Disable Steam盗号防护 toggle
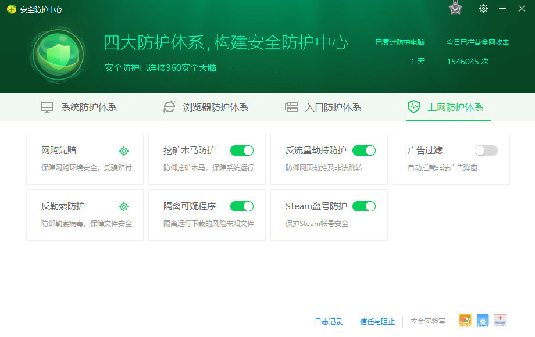The width and height of the screenshot is (535, 337). pos(364,206)
